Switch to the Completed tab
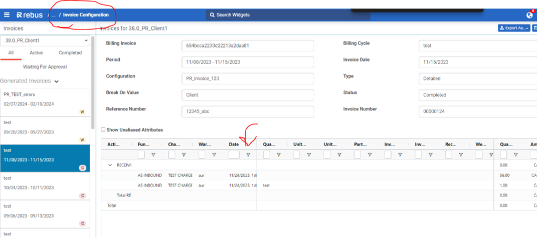The width and height of the screenshot is (537, 238). pos(70,52)
